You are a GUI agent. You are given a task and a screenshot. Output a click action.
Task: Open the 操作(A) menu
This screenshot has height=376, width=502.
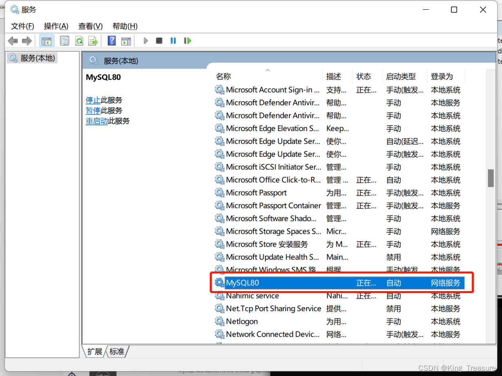click(56, 26)
